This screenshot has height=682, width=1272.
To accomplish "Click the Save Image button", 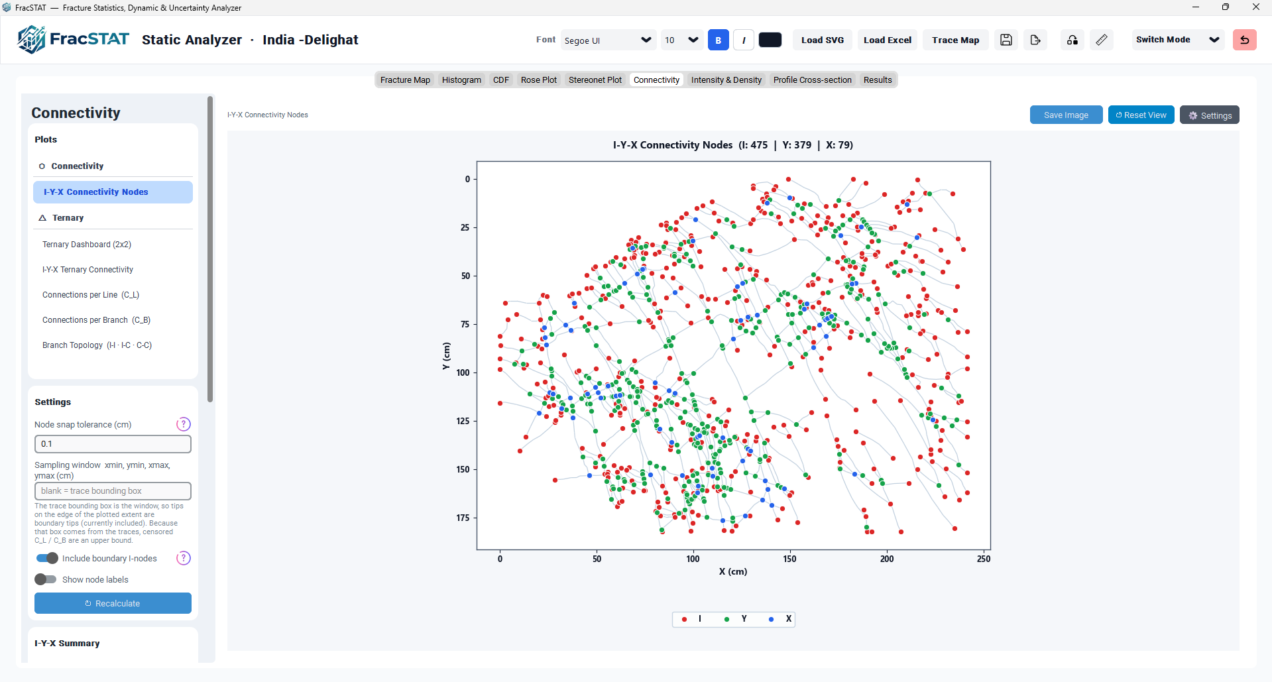I will (1066, 115).
